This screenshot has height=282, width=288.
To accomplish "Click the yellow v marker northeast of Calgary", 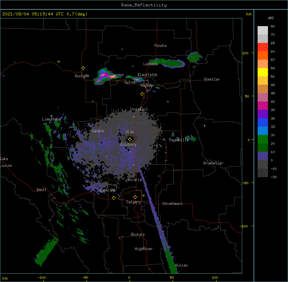I will (x=143, y=196).
